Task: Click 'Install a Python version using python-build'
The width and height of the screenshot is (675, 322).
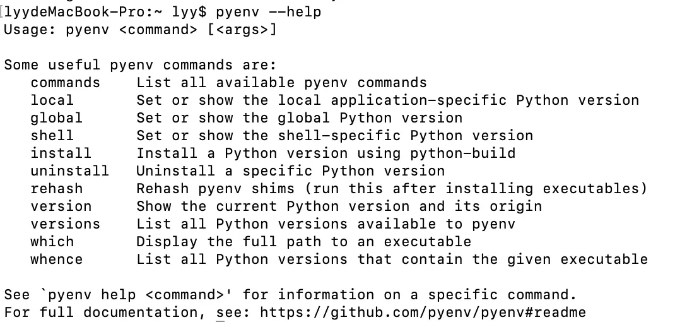Action: 326,153
